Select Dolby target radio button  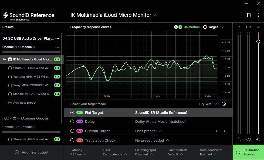coord(72,121)
